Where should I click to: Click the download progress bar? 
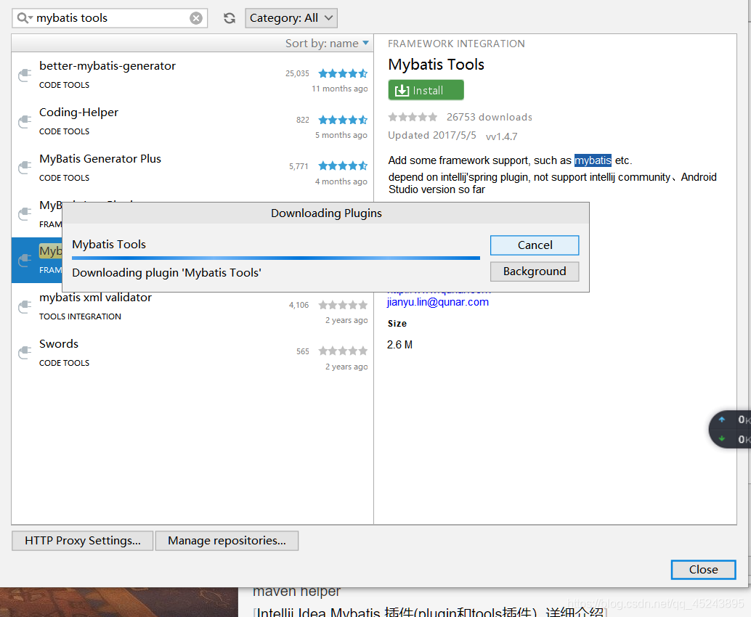pyautogui.click(x=276, y=258)
